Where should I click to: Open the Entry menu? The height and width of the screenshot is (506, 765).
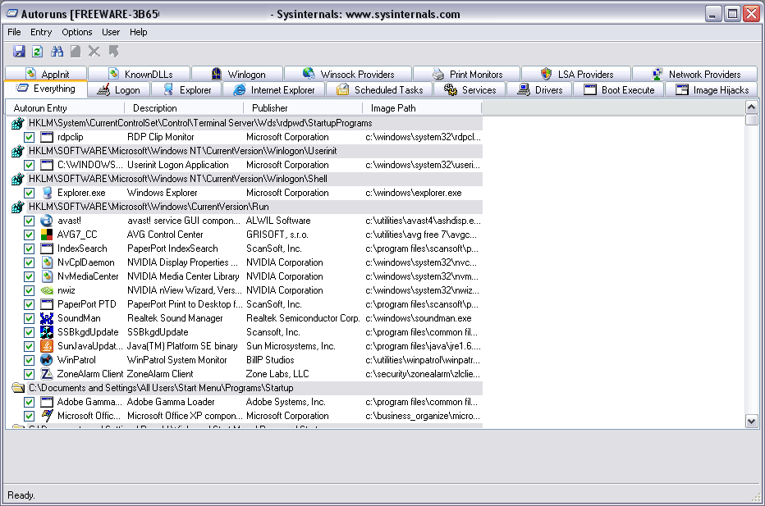pyautogui.click(x=41, y=32)
